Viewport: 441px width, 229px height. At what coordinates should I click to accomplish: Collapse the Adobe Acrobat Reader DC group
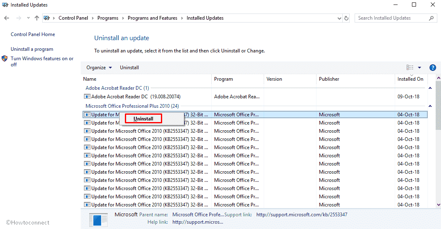click(x=430, y=88)
